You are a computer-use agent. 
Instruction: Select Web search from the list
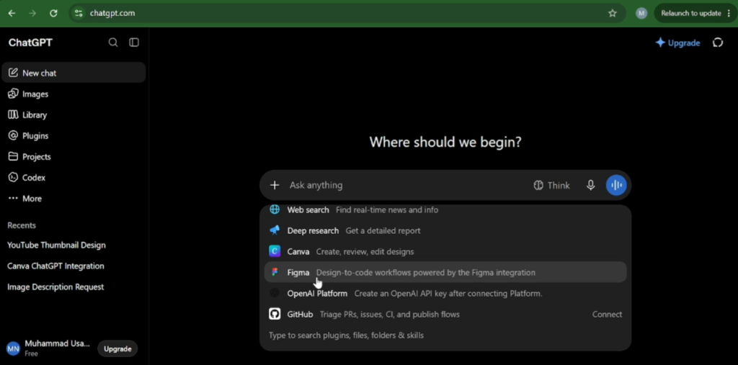tap(445, 209)
